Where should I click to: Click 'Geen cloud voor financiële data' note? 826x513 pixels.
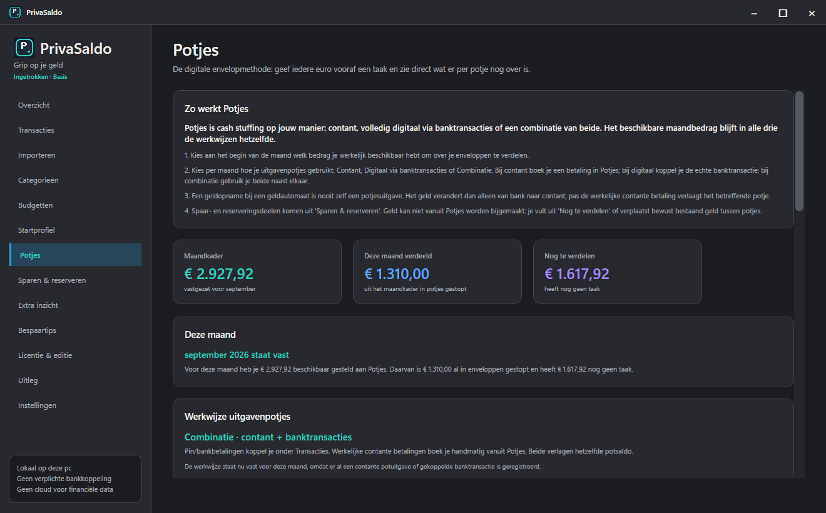(x=65, y=489)
